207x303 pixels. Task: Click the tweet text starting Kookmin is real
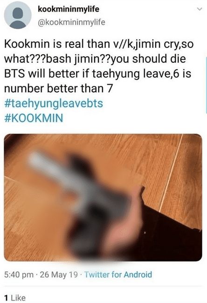pos(99,66)
